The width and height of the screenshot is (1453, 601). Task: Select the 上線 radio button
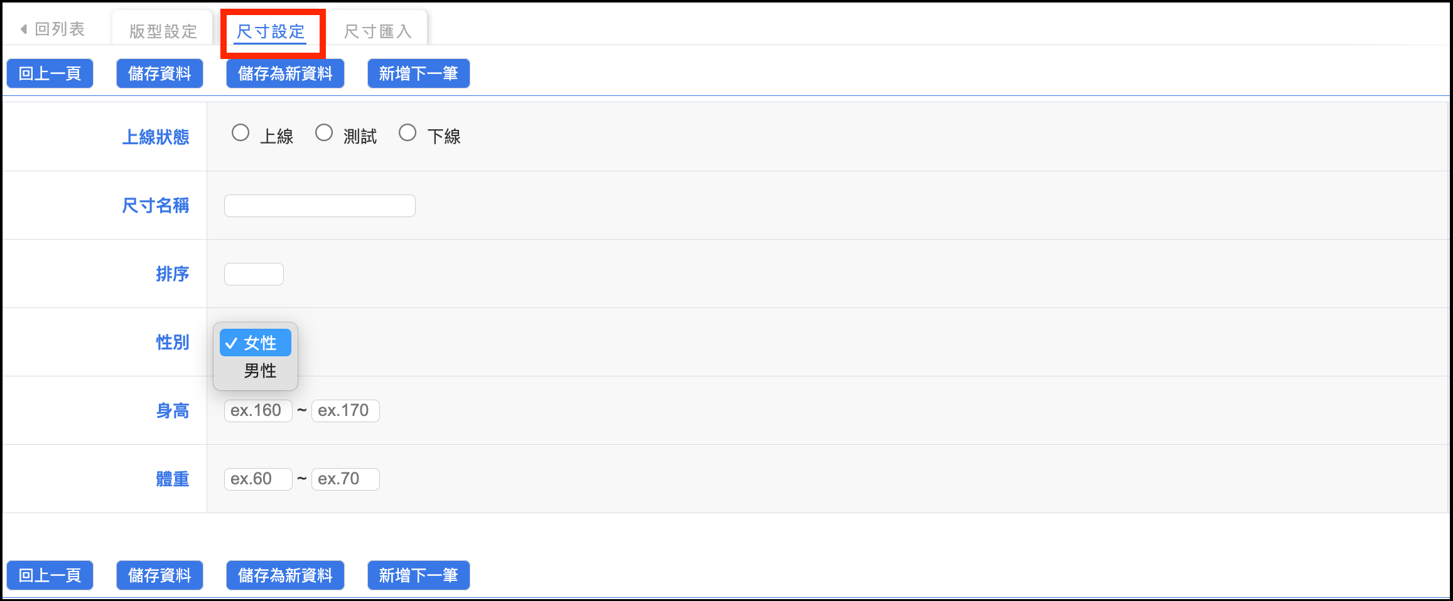tap(240, 133)
